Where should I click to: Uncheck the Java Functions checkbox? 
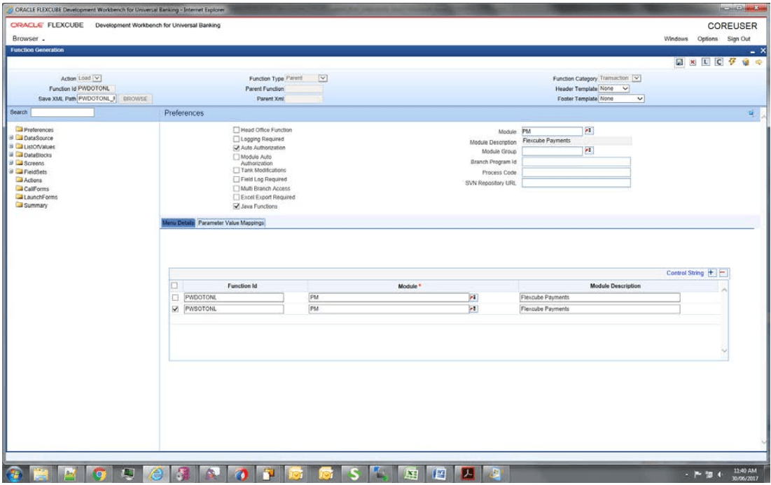235,206
